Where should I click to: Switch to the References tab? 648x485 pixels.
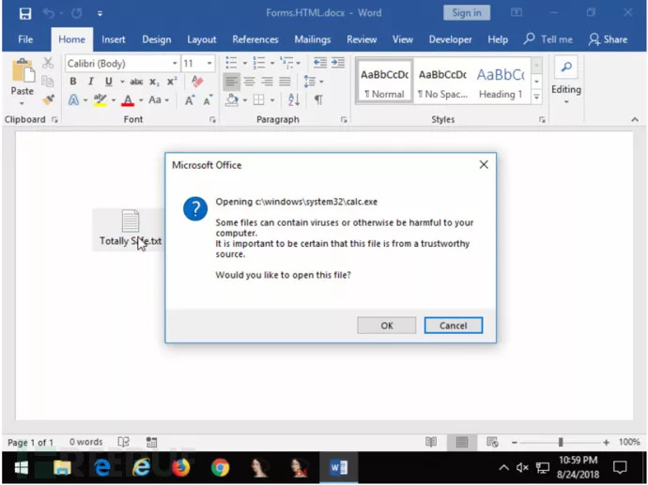coord(255,39)
